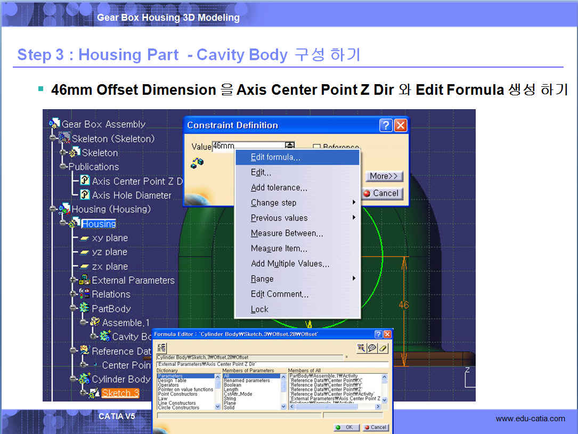Click the PartBody gear icon in tree
Image resolution: width=578 pixels, height=434 pixels.
(x=84, y=308)
